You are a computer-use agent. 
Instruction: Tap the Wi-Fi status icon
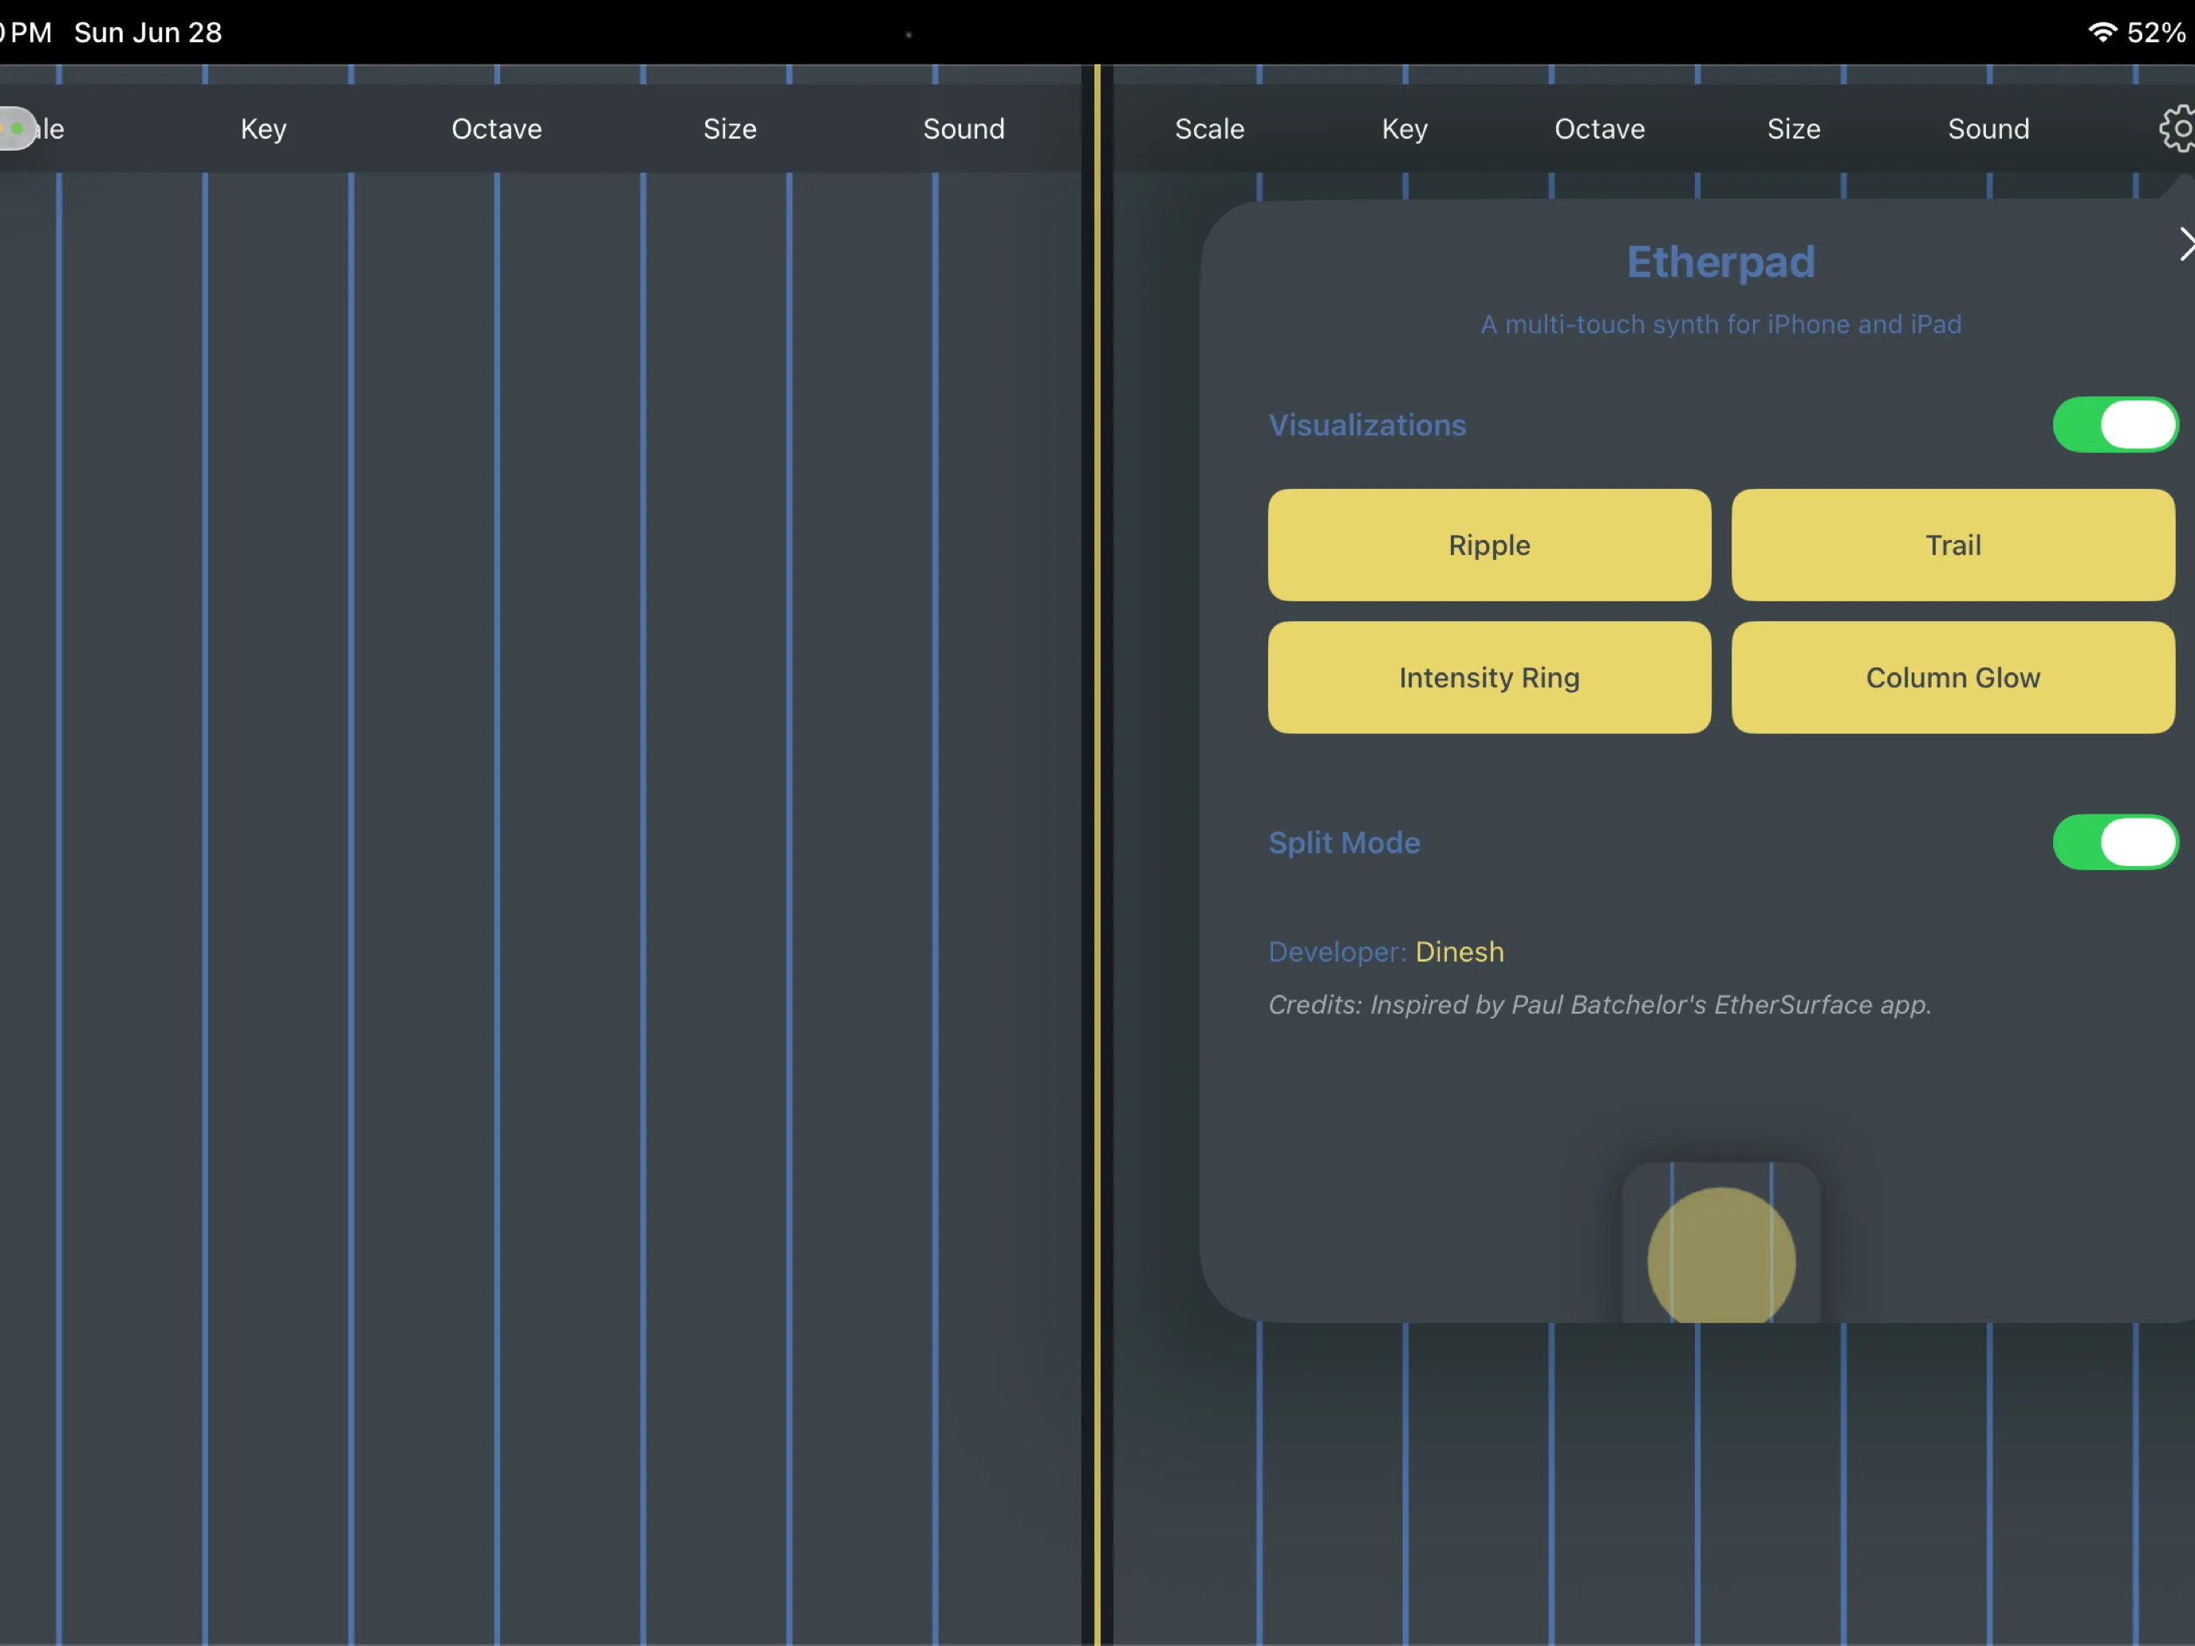2102,32
